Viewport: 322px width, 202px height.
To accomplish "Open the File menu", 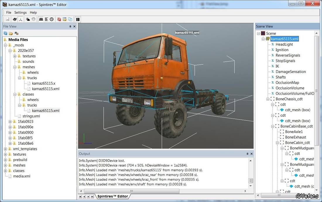I will [x=9, y=13].
